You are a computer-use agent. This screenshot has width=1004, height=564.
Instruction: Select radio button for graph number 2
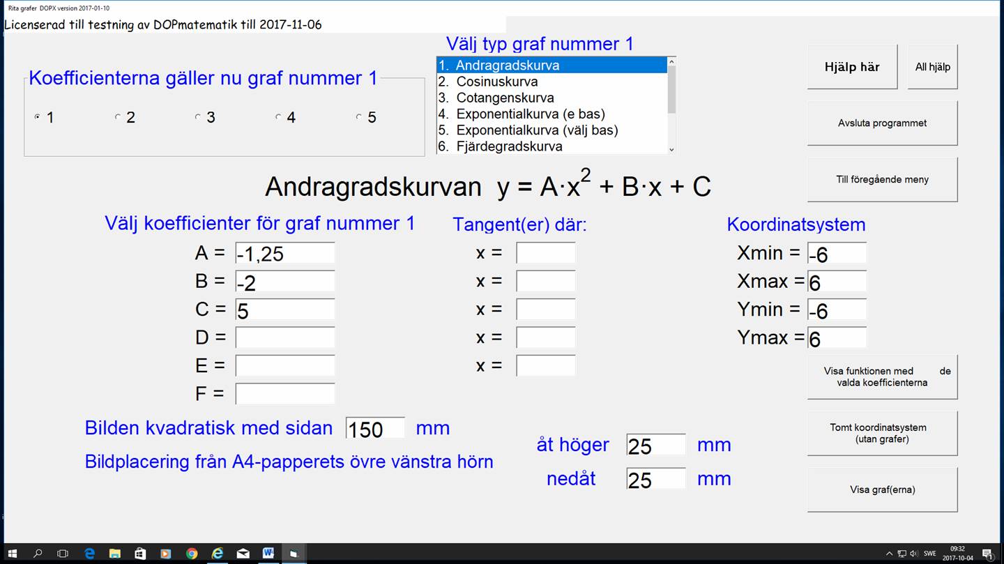point(118,117)
